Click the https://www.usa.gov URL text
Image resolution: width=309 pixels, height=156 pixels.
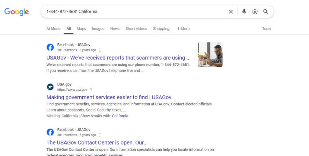point(72,90)
